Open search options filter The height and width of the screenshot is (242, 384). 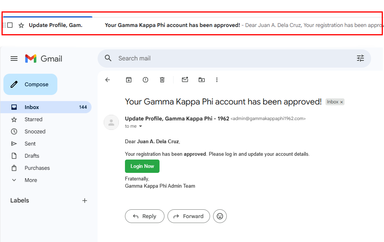[360, 58]
